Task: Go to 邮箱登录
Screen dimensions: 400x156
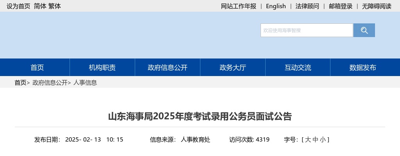Action: pos(341,6)
